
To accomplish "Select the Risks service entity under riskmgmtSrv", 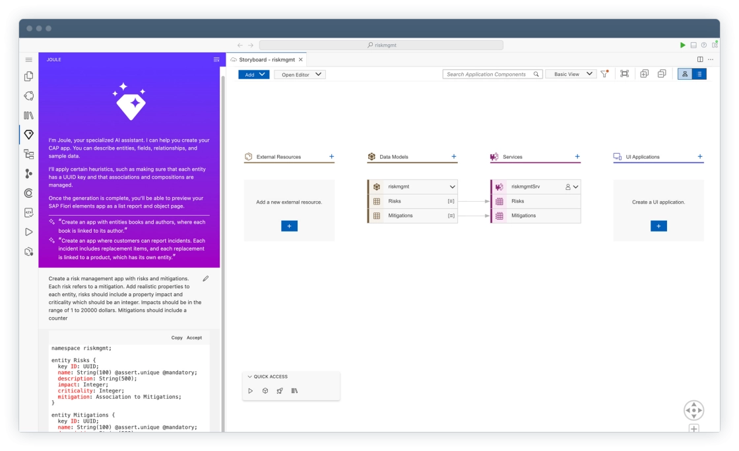I will coord(535,201).
